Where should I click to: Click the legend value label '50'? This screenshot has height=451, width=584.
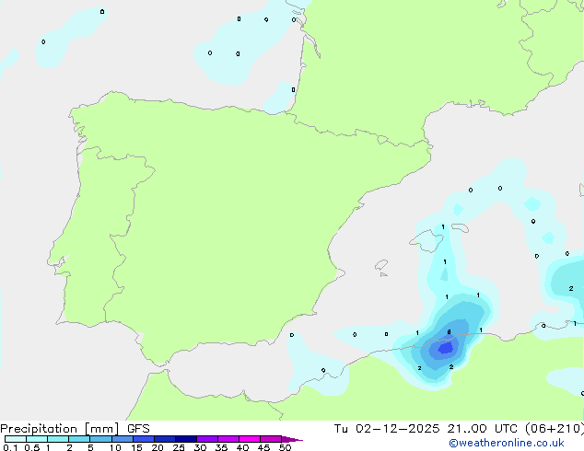point(286,447)
